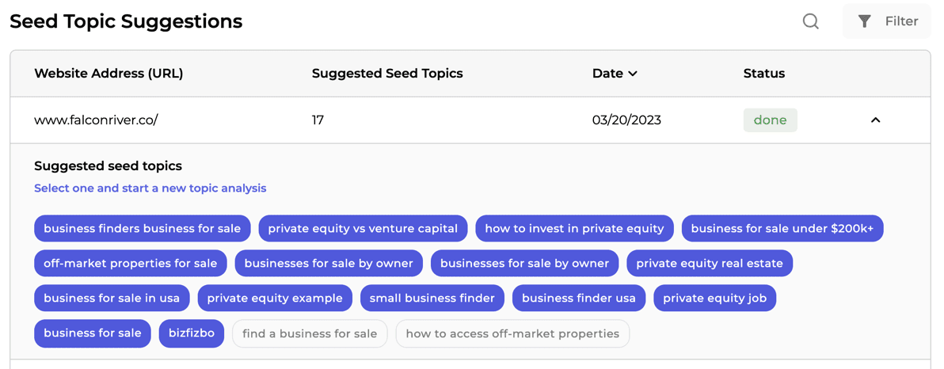Click the funnel icon in Filter
Image resolution: width=944 pixels, height=369 pixels.
(x=865, y=21)
